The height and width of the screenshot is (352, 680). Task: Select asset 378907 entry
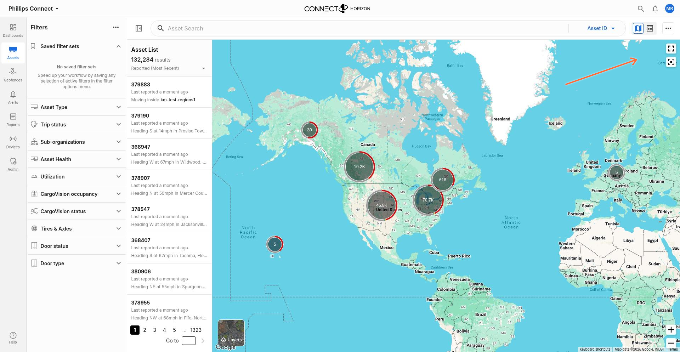point(169,186)
